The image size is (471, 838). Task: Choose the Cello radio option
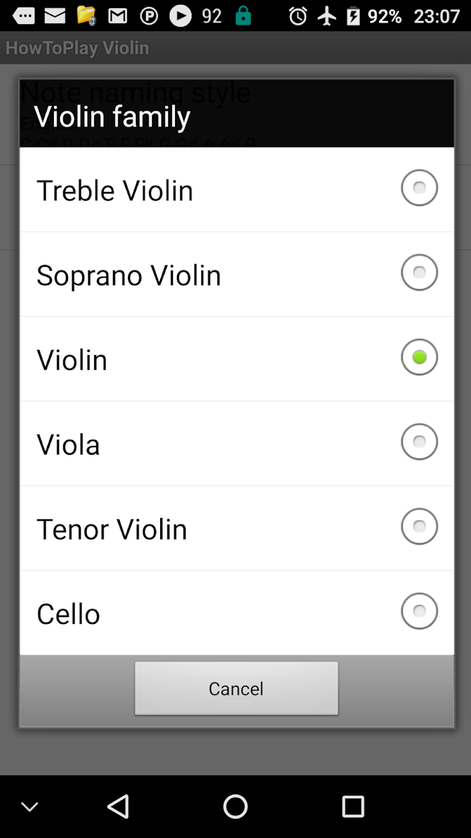(419, 612)
